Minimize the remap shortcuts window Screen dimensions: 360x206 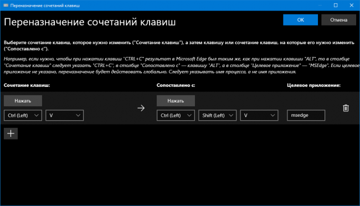(320, 6)
